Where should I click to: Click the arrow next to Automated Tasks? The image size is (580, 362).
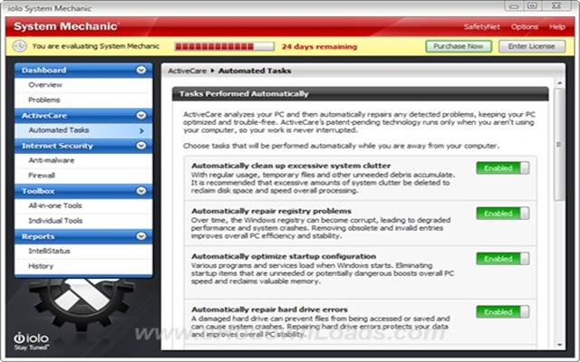tap(141, 130)
